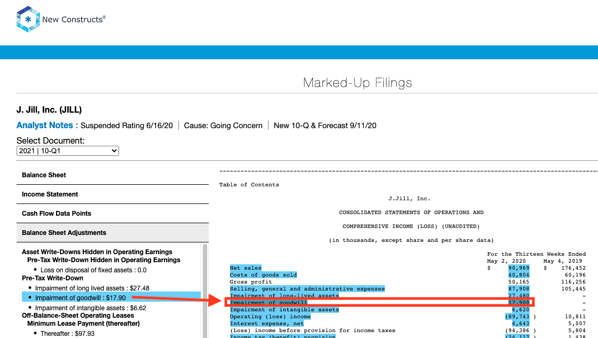Click Operating (loss) income line
The width and height of the screenshot is (598, 338).
coord(270,317)
